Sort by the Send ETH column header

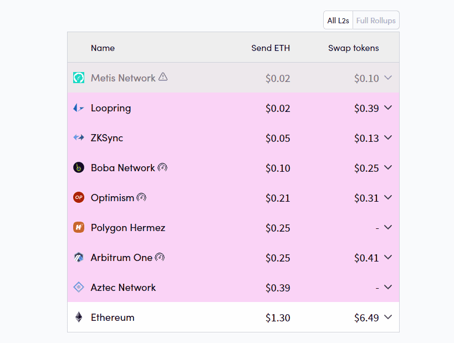(x=271, y=48)
